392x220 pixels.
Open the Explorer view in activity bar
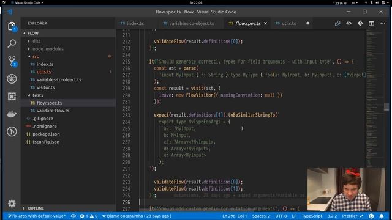pyautogui.click(x=12, y=26)
